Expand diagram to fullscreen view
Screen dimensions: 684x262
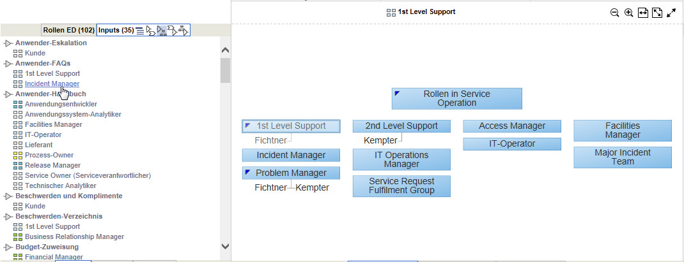(x=671, y=13)
